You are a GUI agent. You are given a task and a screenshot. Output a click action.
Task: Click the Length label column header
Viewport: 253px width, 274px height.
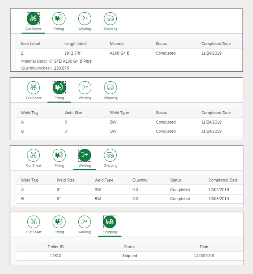75,44
